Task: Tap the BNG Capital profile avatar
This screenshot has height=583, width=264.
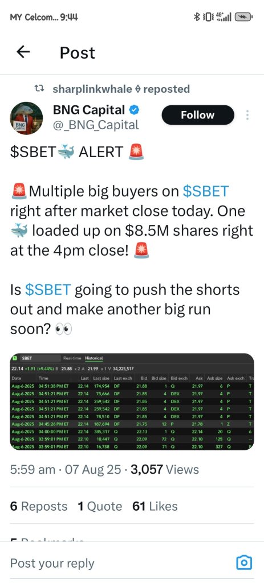Action: (26, 118)
